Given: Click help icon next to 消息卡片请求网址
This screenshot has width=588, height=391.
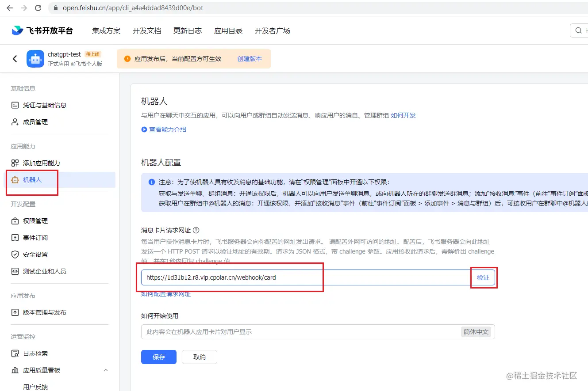Looking at the screenshot, I should pyautogui.click(x=196, y=230).
